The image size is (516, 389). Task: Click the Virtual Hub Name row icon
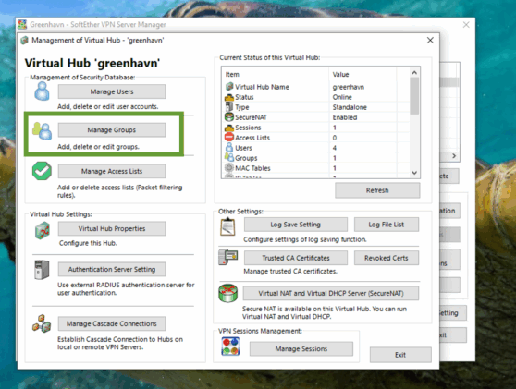[229, 87]
